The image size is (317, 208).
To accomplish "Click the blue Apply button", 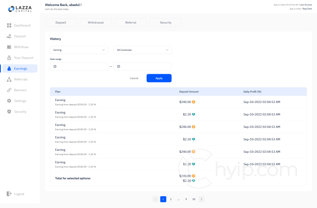I will 159,78.
